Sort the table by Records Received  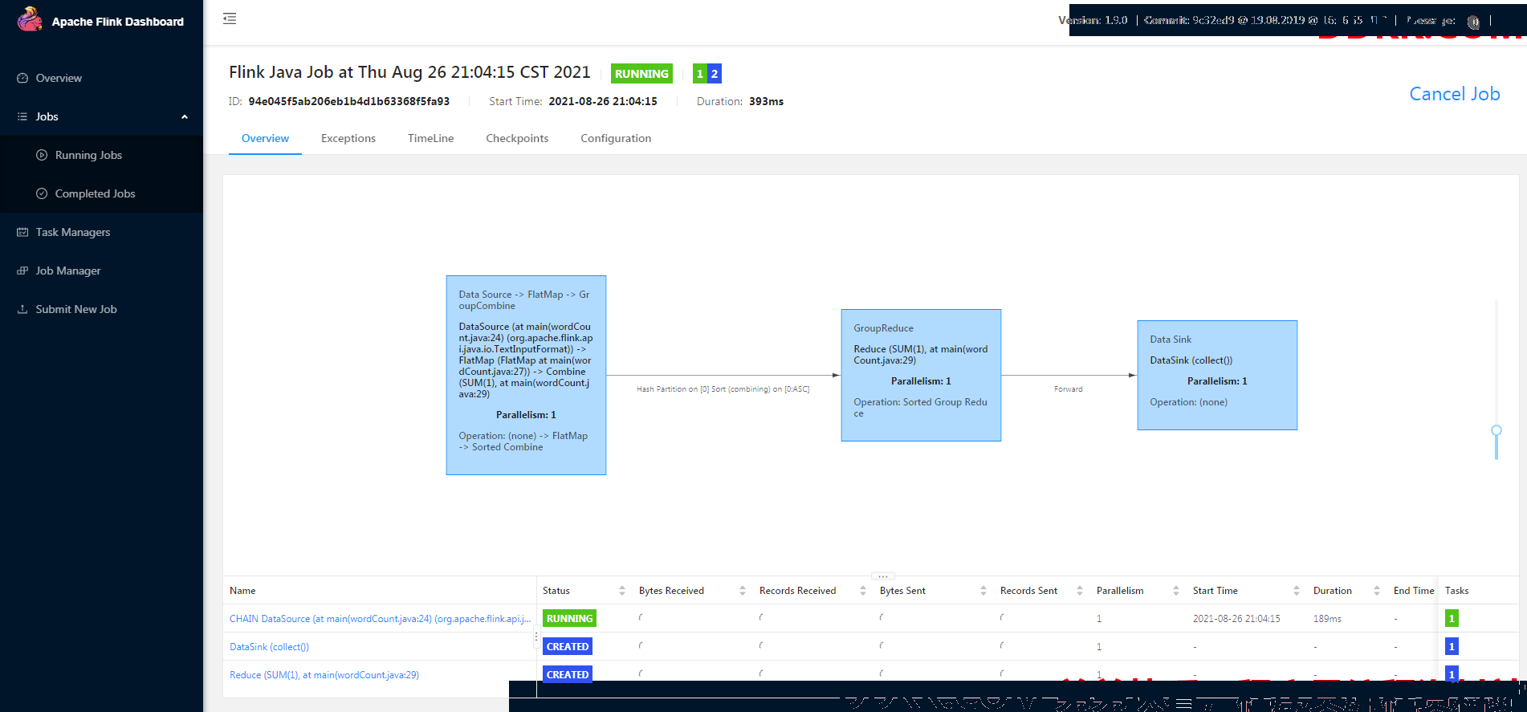(863, 591)
